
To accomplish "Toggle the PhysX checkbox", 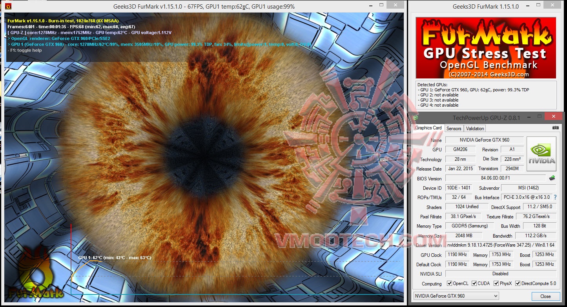I will tap(496, 283).
